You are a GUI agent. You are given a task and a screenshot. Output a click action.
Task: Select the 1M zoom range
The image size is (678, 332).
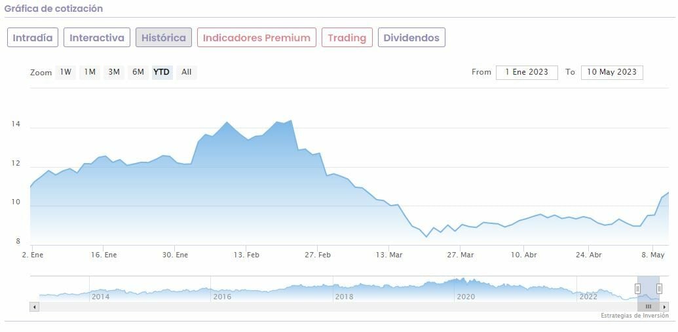tap(90, 72)
